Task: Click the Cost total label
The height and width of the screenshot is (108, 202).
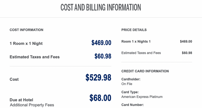Action: pos(14,79)
